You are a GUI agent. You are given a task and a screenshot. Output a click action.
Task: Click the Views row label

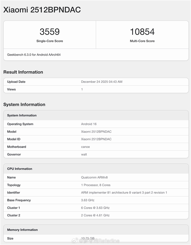tap(11, 89)
